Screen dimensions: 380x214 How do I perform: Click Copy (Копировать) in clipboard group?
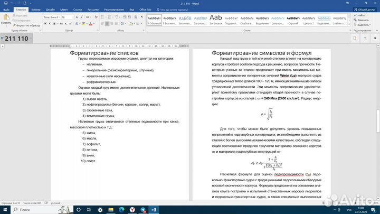point(21,21)
